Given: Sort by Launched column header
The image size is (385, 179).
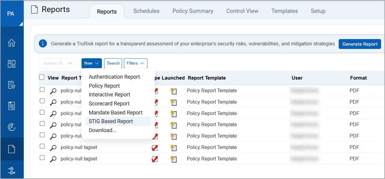Looking at the screenshot, I should pyautogui.click(x=173, y=78).
